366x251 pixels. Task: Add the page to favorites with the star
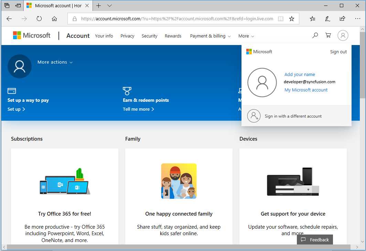291,19
